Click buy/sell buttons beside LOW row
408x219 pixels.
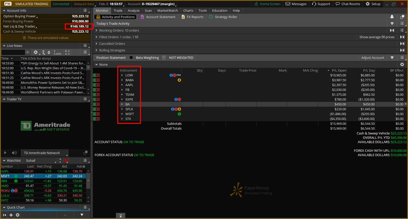pyautogui.click(x=97, y=75)
